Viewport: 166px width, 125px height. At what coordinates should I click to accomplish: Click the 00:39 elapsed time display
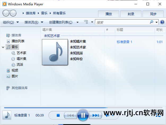(40, 115)
